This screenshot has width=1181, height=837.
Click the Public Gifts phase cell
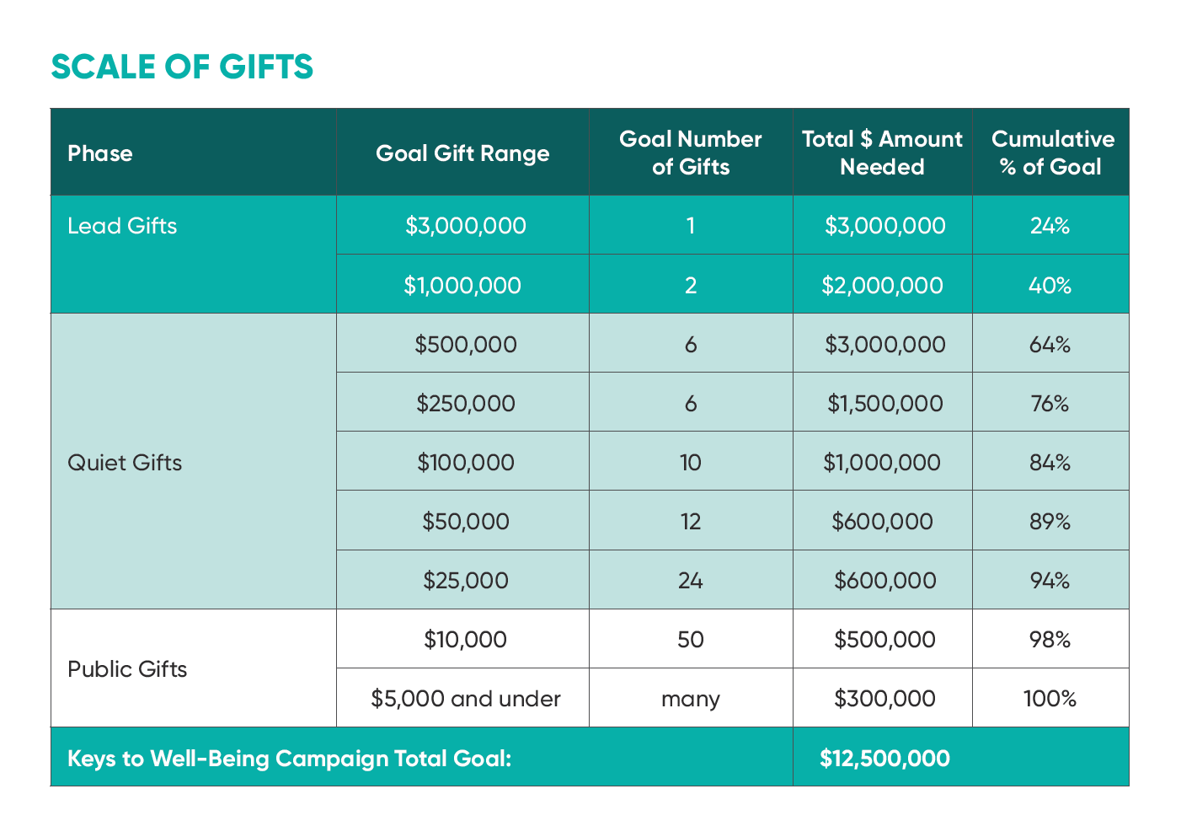pyautogui.click(x=127, y=669)
